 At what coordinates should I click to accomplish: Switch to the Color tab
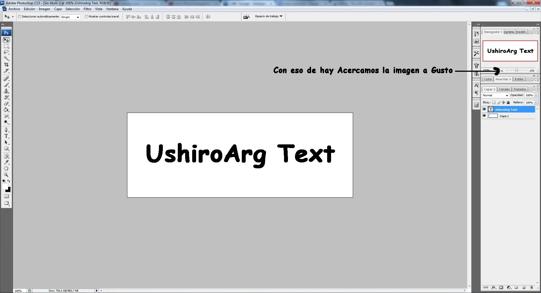488,79
